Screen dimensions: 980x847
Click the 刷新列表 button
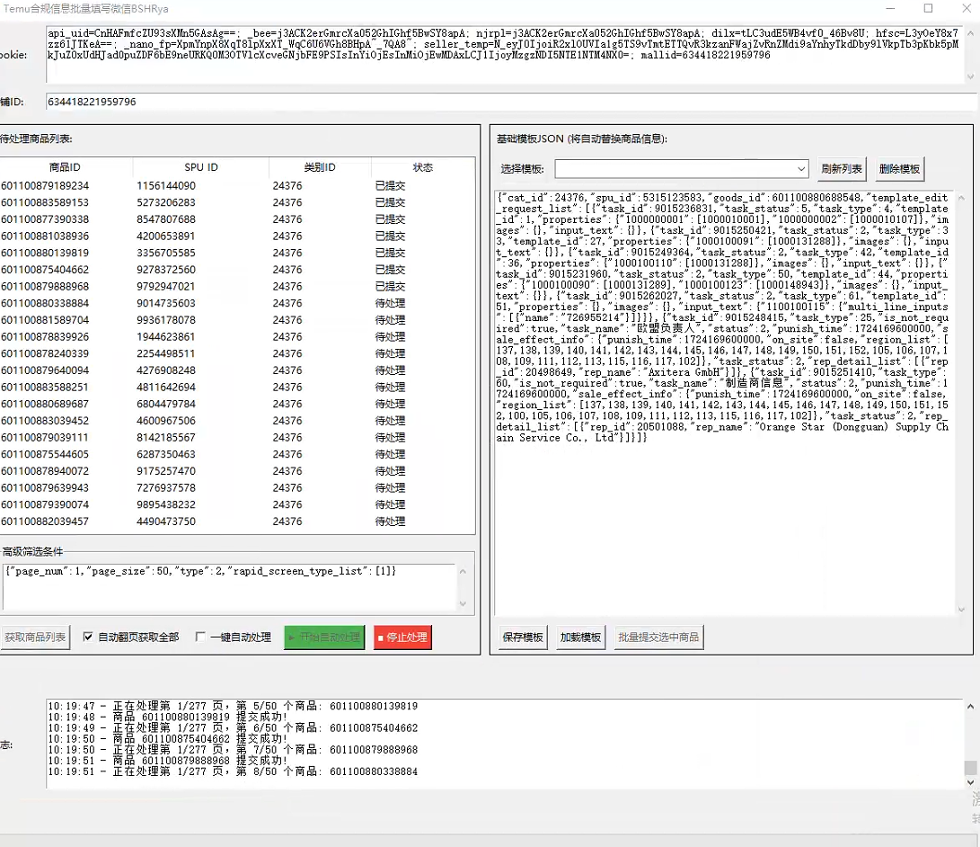point(842,169)
